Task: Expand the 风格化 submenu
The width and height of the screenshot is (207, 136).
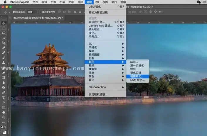Action: (105, 47)
